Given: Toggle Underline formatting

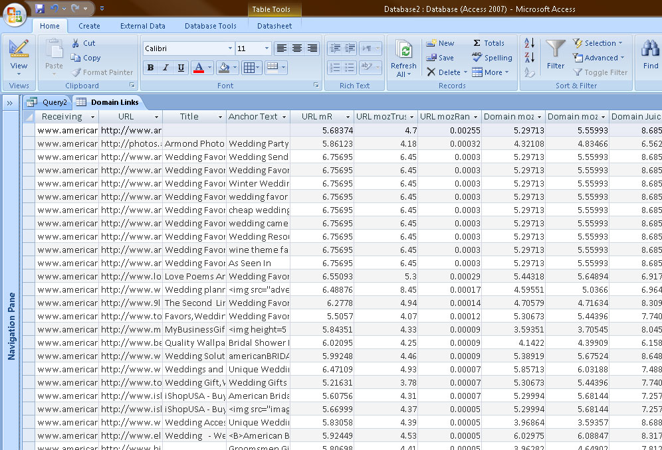Looking at the screenshot, I should pyautogui.click(x=181, y=68).
